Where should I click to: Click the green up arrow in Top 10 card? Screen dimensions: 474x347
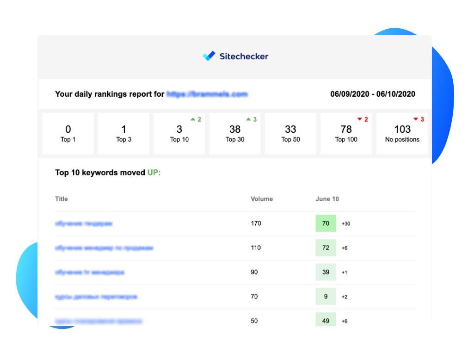click(x=193, y=119)
